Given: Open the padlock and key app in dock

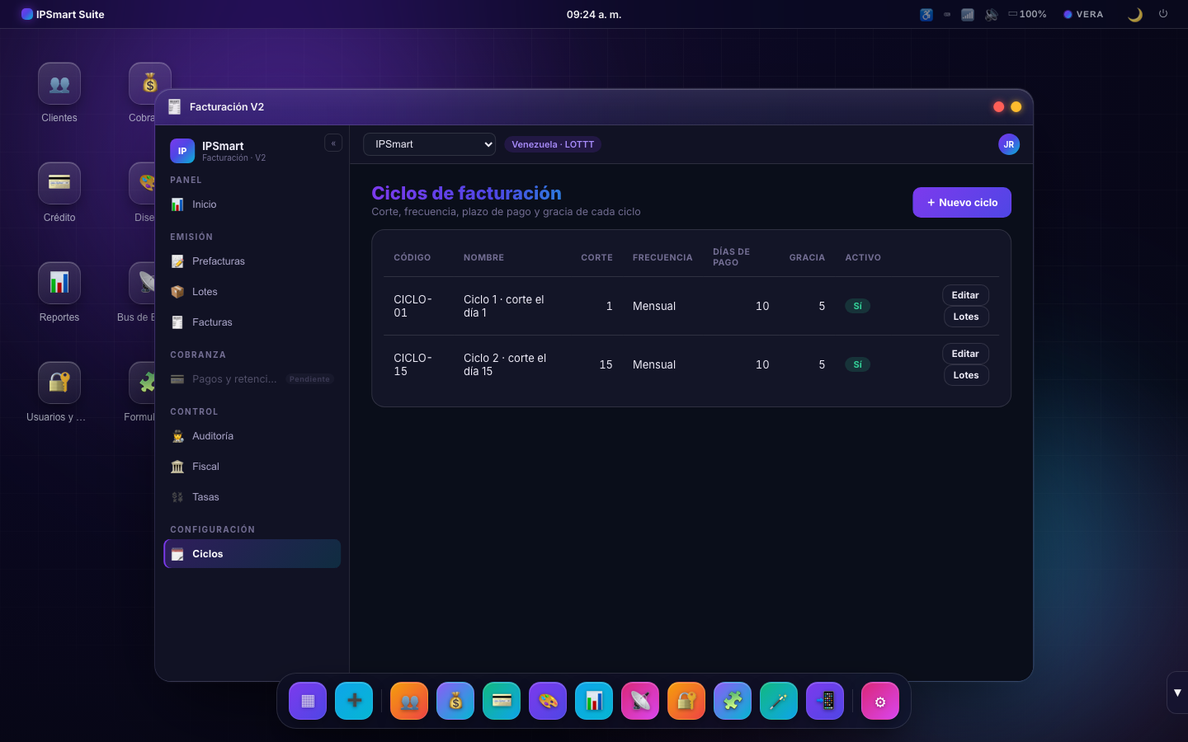Looking at the screenshot, I should (x=686, y=702).
